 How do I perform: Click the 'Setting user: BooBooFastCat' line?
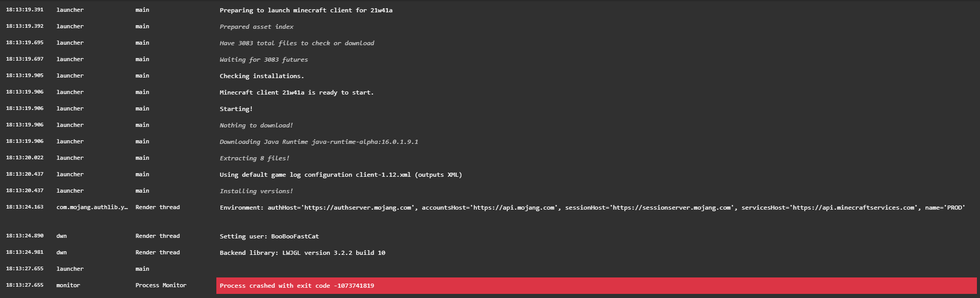269,236
